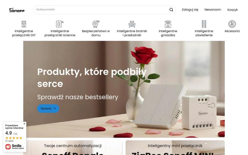The height and width of the screenshot is (155, 248).
Task: Click the Smile Zaufane Opinie badge icon
Action: pos(8,147)
